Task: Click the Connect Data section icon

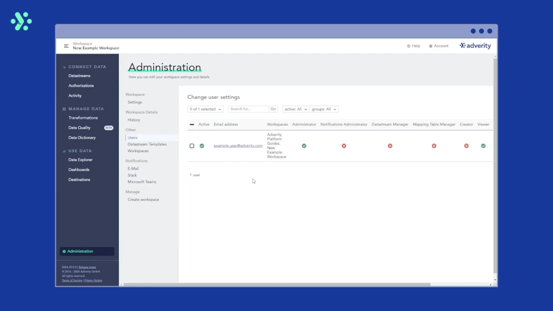Action: pyautogui.click(x=64, y=67)
